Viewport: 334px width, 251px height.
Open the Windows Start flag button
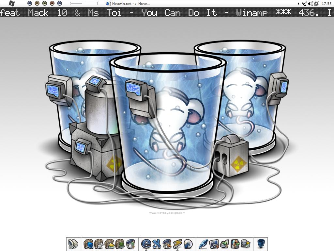click(x=11, y=3)
